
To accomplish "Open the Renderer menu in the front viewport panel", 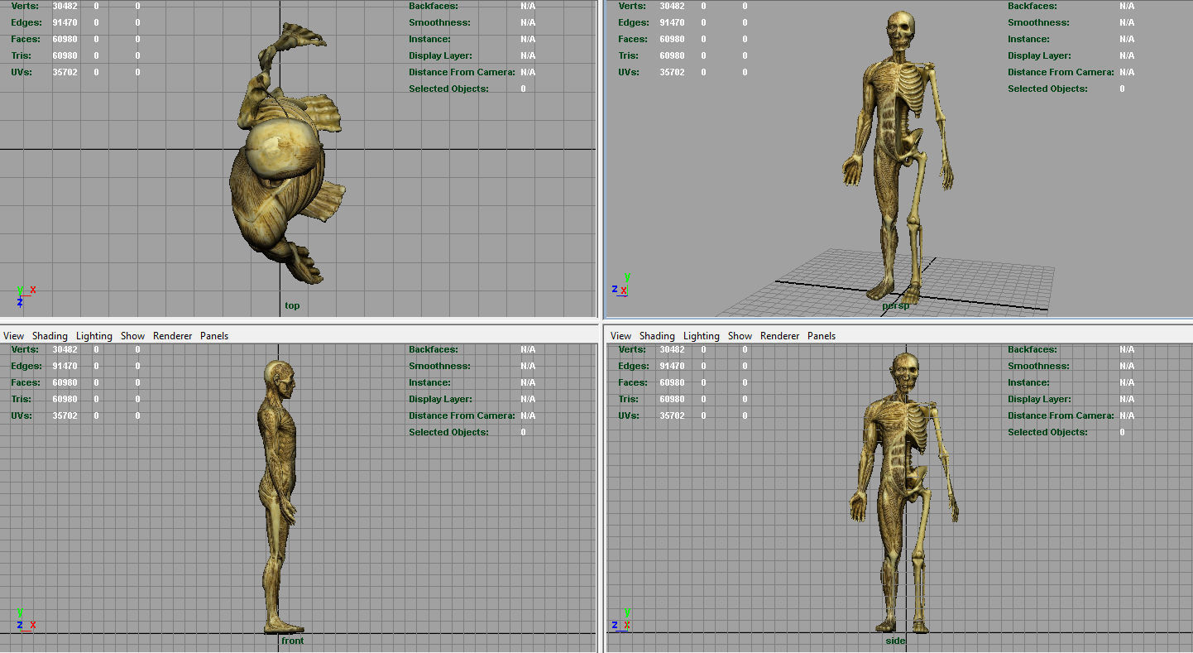I will point(172,336).
